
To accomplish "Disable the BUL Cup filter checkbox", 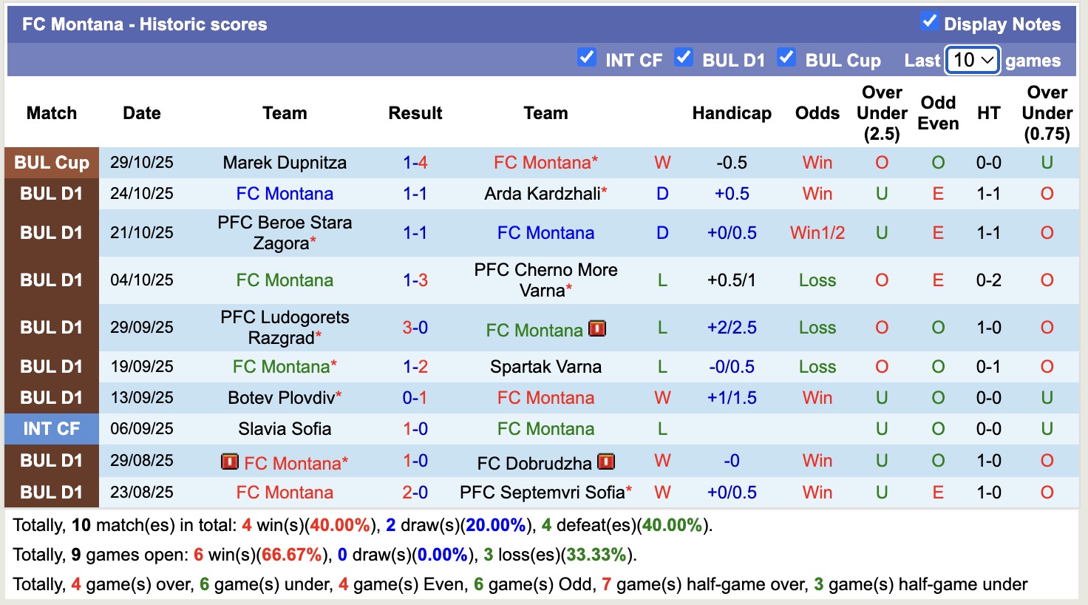I will [786, 58].
